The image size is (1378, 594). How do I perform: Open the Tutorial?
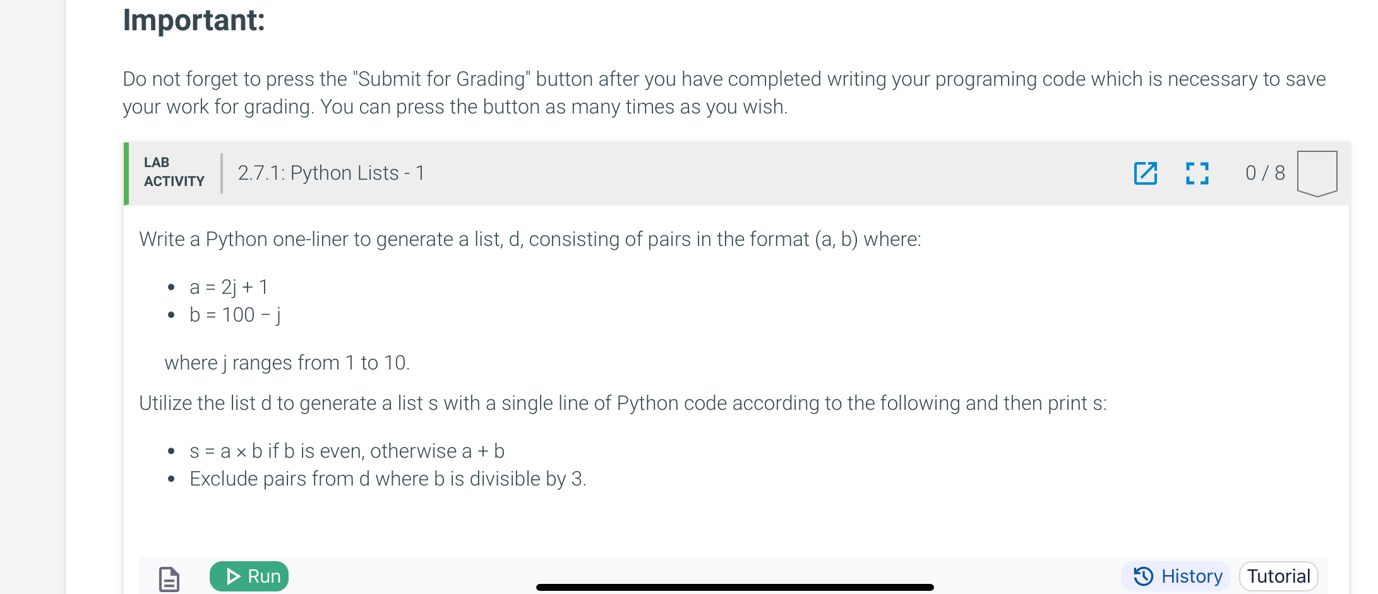pyautogui.click(x=1278, y=576)
